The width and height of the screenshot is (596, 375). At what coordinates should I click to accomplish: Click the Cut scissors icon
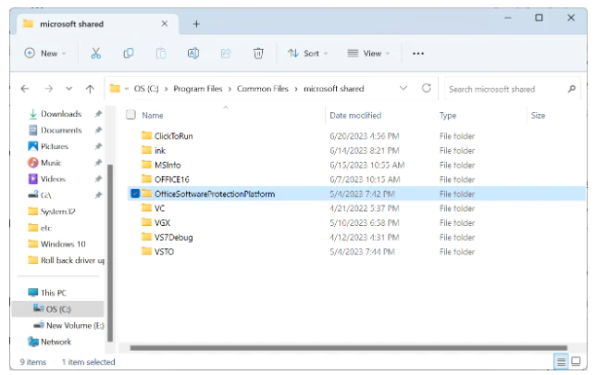tap(96, 54)
